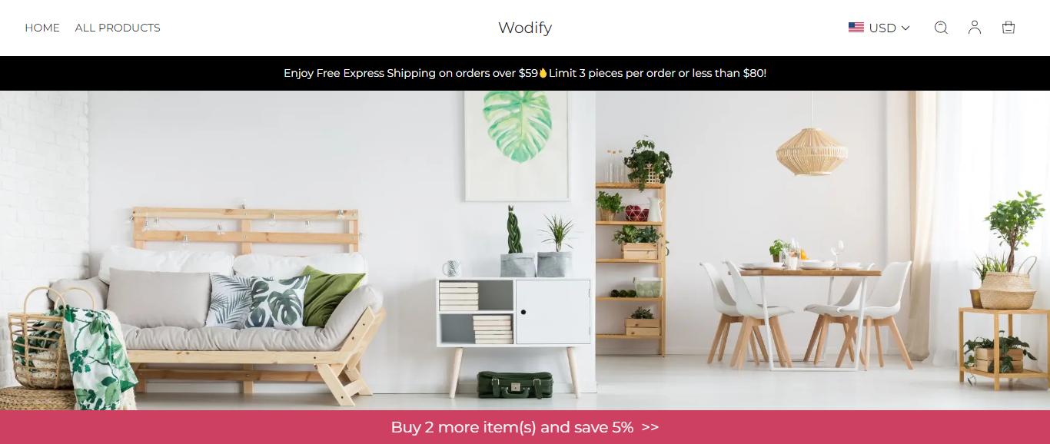Click the US flag icon
The height and width of the screenshot is (444, 1050).
click(856, 28)
